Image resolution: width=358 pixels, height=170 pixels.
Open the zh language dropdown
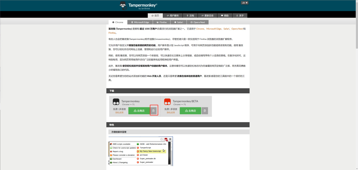[x=245, y=3]
